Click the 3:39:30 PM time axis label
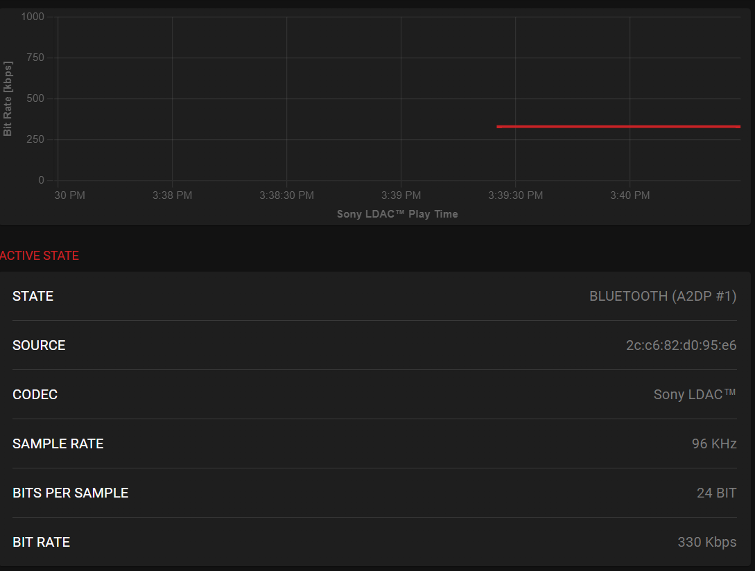 tap(515, 195)
